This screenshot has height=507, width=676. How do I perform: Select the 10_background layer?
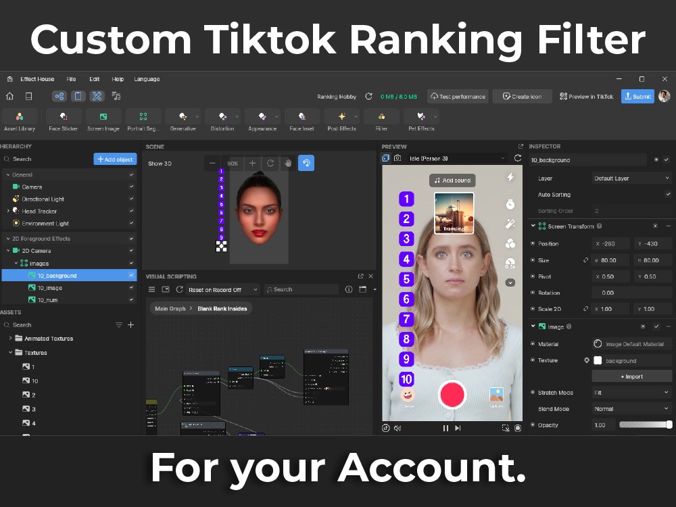69,276
